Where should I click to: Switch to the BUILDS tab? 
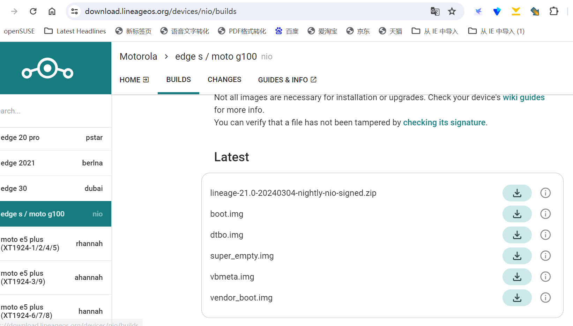coord(178,80)
